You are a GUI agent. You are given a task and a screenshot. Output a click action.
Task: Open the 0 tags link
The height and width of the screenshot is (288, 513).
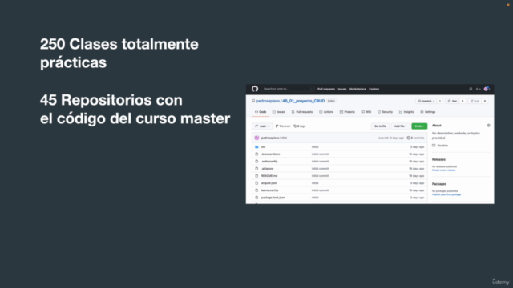[x=299, y=126]
